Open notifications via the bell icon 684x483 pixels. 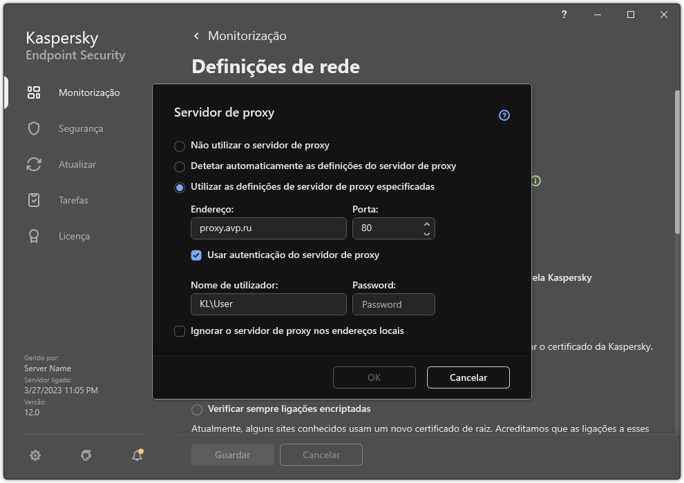pyautogui.click(x=137, y=455)
